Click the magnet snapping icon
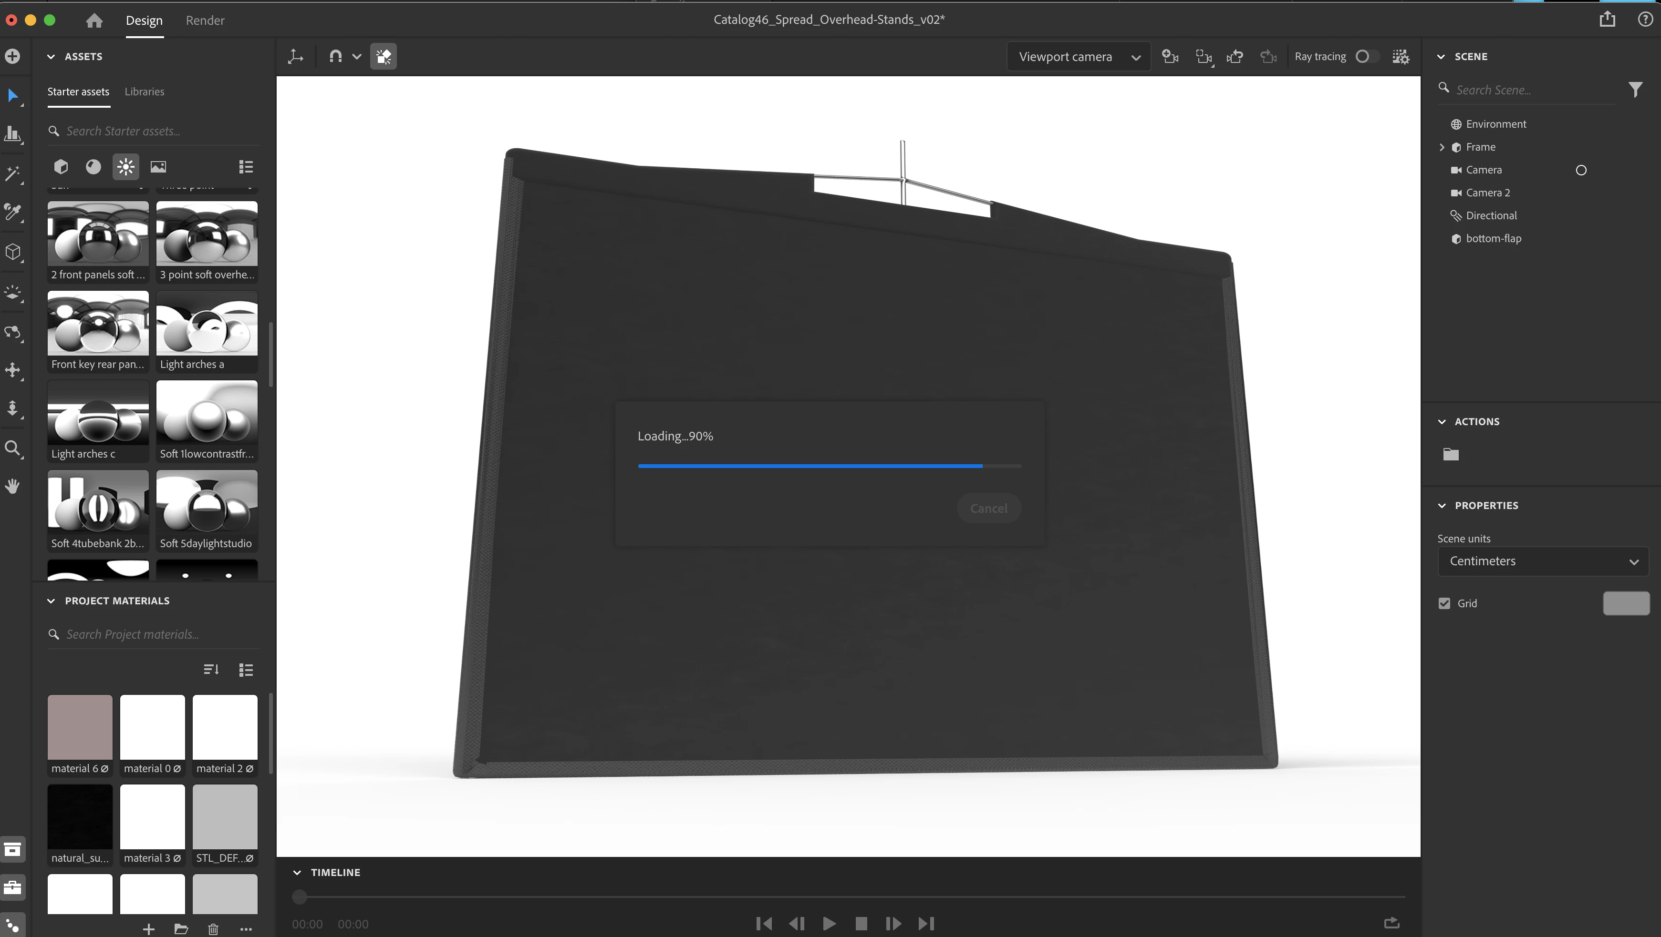Viewport: 1661px width, 937px height. point(335,57)
